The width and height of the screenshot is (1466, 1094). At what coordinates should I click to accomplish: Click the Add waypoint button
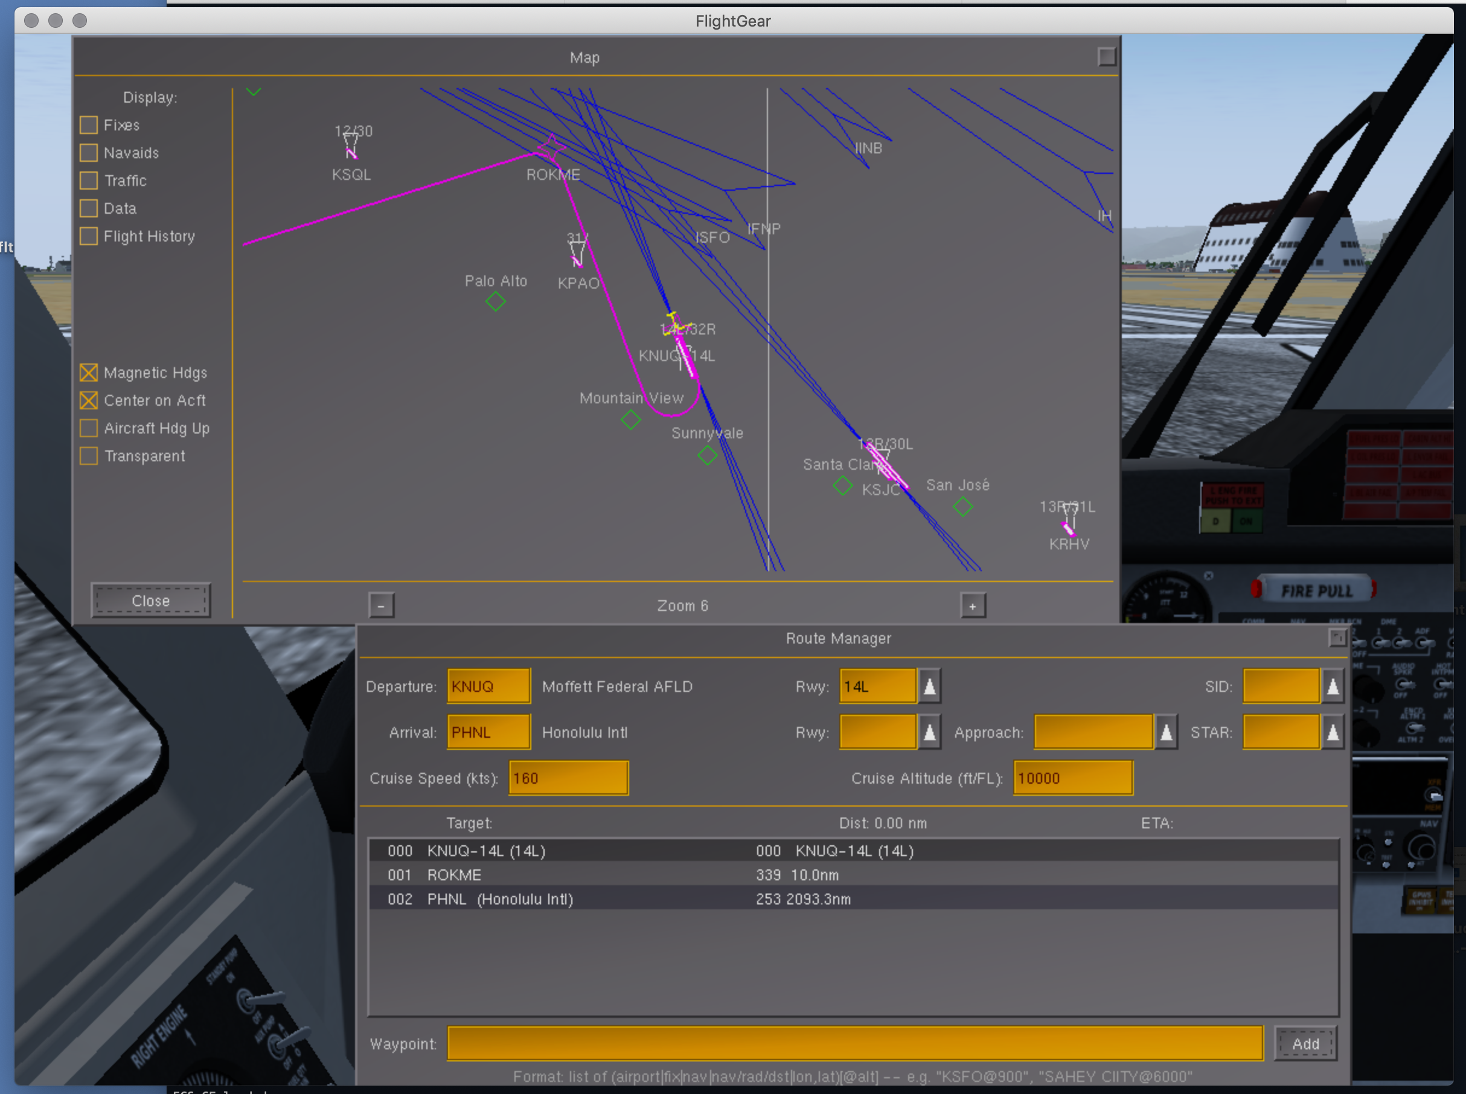[1306, 1044]
